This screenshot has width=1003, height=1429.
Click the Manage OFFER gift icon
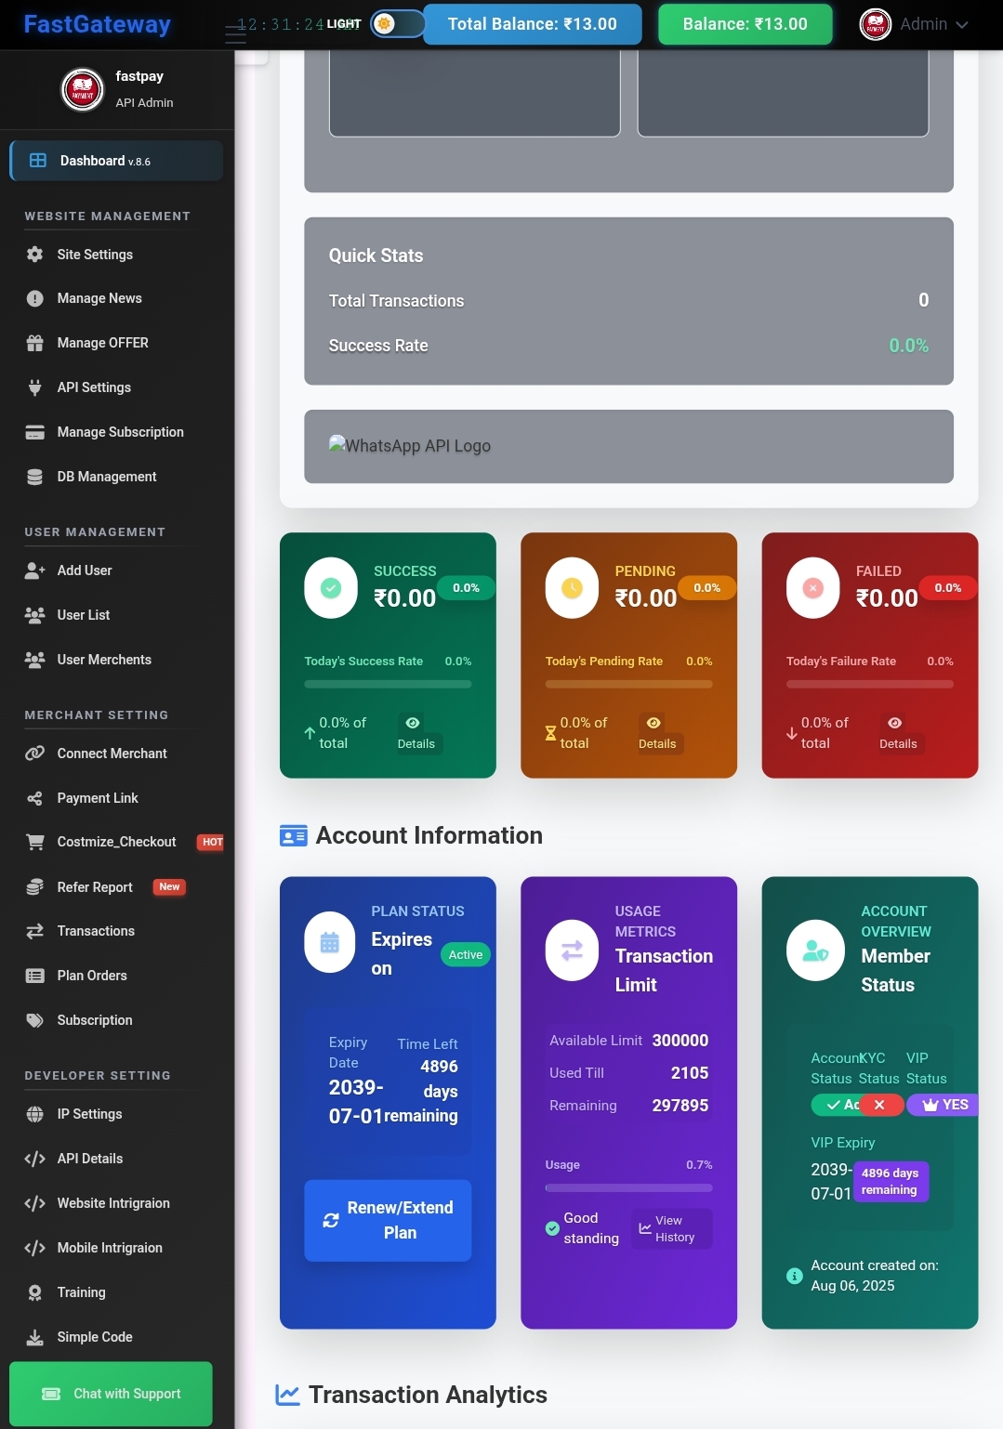[35, 343]
